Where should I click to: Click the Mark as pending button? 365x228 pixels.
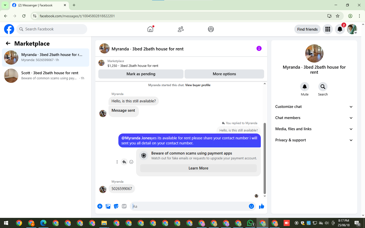(x=141, y=74)
